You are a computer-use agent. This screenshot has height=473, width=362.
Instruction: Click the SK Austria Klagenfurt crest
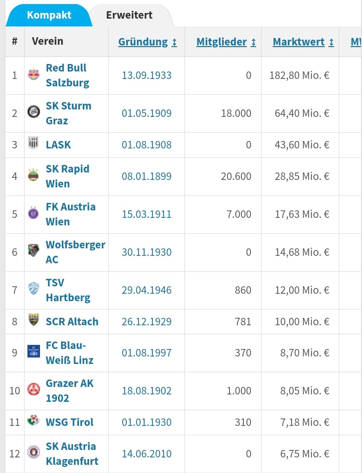[34, 452]
